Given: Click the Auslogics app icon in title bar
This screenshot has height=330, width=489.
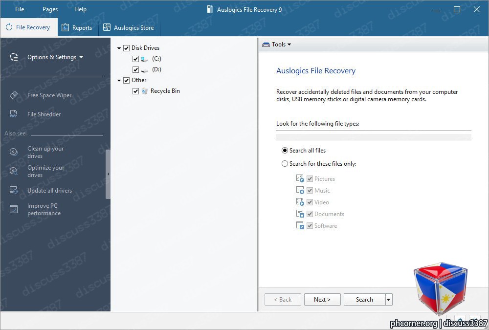Looking at the screenshot, I should (x=210, y=9).
